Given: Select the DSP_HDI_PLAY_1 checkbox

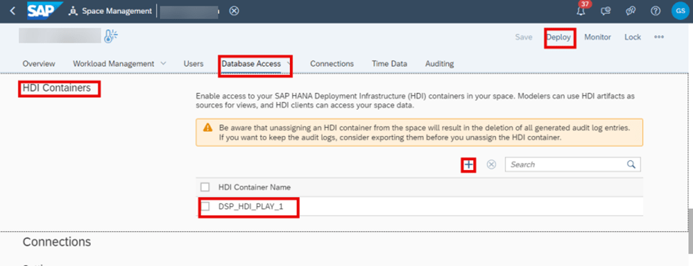Looking at the screenshot, I should [x=205, y=206].
